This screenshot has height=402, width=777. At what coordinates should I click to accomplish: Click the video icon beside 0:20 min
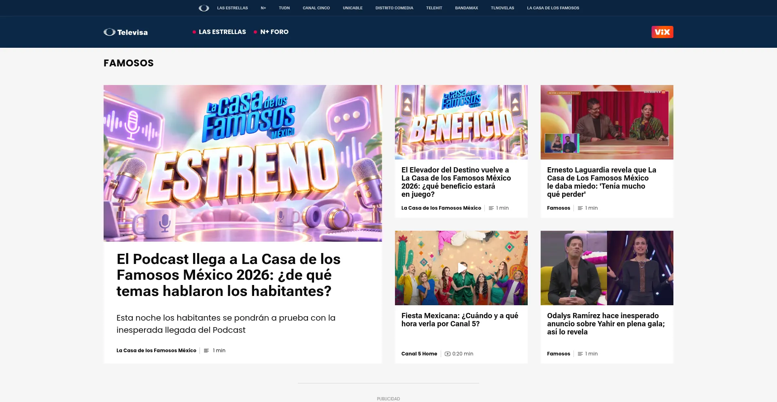448,354
